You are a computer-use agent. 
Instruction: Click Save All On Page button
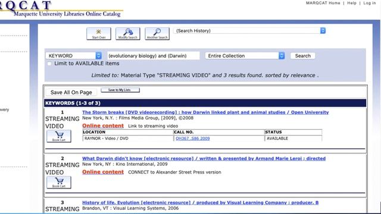pyautogui.click(x=71, y=93)
